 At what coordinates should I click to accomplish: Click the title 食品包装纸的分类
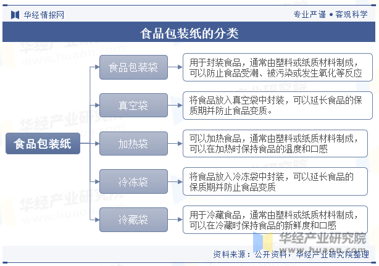point(190,33)
